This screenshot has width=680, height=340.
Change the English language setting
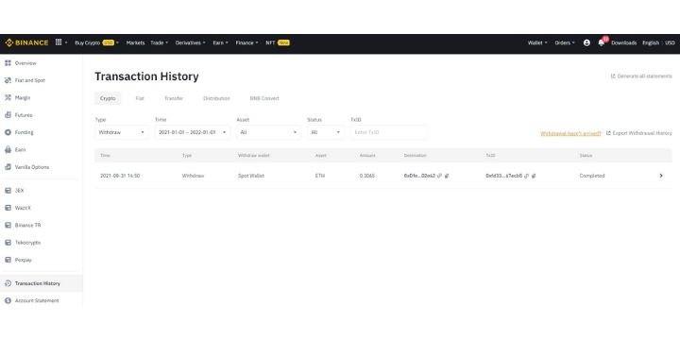[651, 42]
